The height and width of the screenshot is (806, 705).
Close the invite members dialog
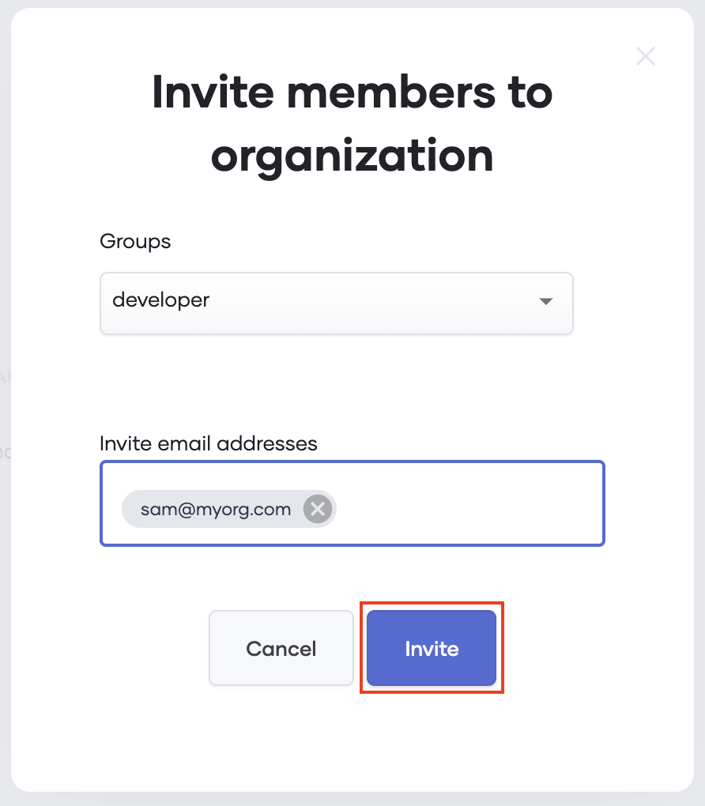[646, 56]
